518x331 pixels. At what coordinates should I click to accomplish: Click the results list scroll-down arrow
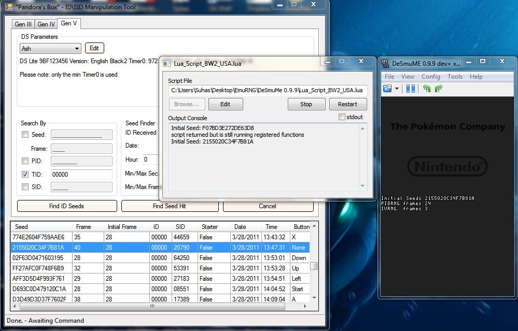(314, 298)
